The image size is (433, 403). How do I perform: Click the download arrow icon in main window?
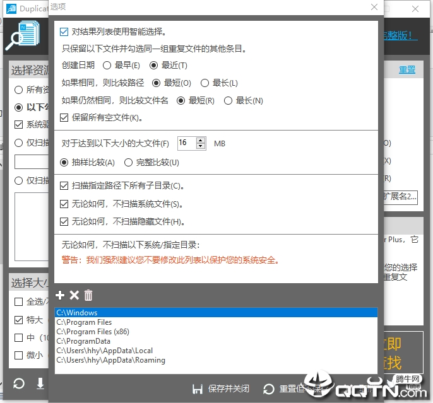[40, 383]
